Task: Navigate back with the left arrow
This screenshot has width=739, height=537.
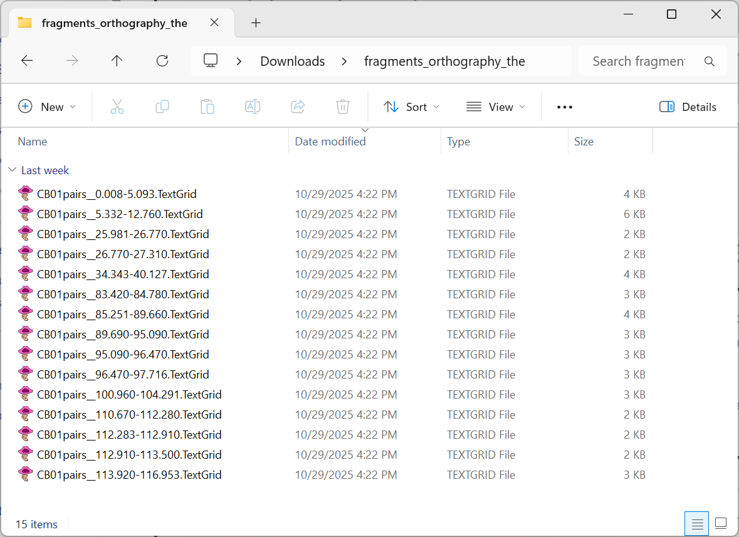Action: 27,61
